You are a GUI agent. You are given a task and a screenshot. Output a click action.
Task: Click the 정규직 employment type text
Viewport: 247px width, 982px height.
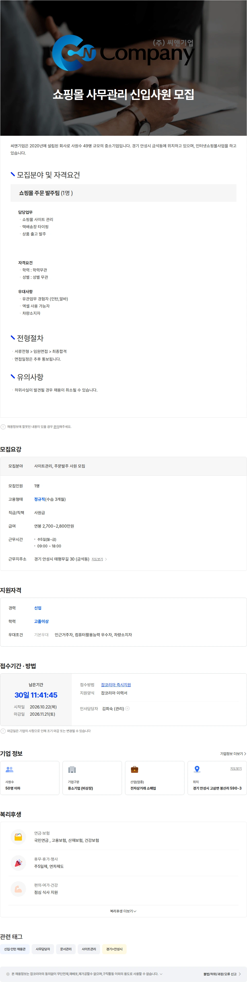pyautogui.click(x=40, y=500)
